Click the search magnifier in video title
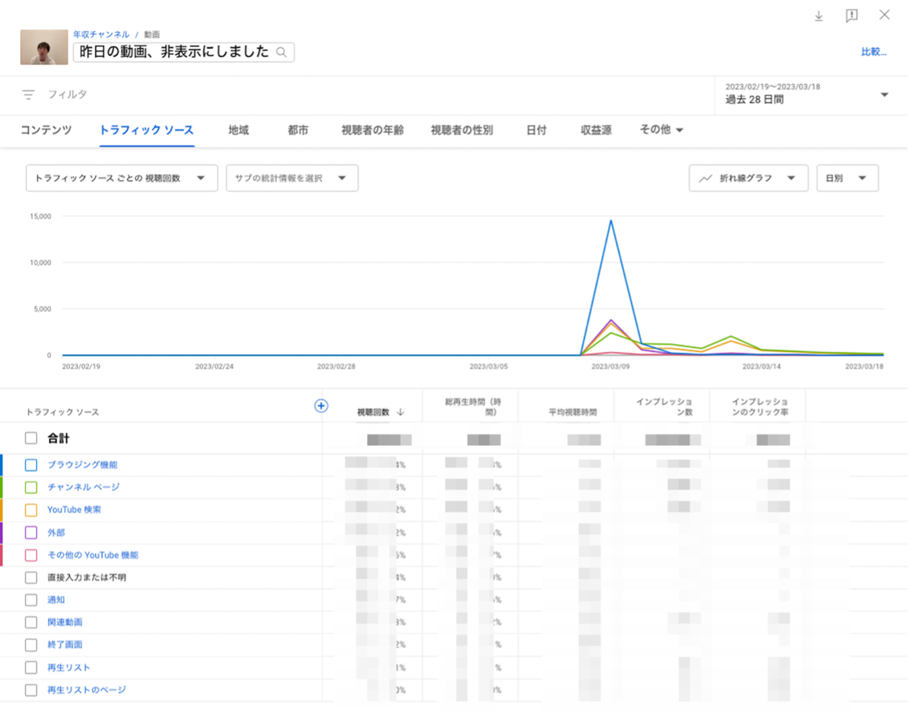909x726 pixels. 282,52
